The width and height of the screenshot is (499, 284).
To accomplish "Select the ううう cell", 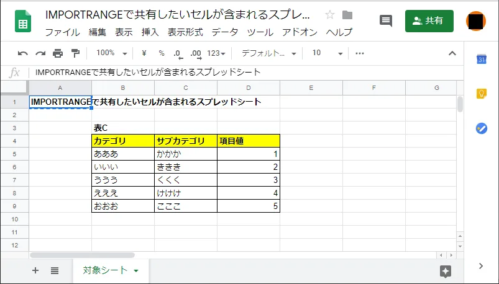I will coord(123,180).
